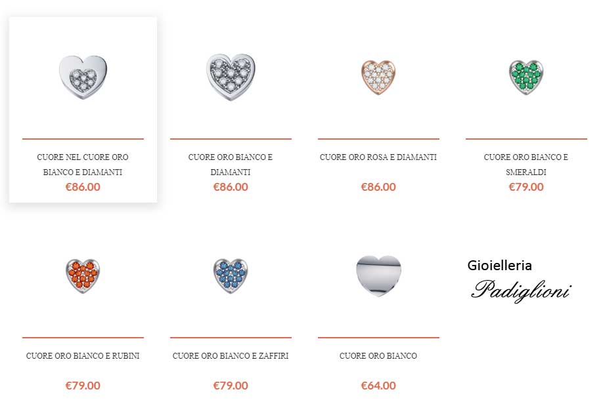Open the CUORE NEL CUORE ORO BIANCO E DIAMANTI title

[x=83, y=165]
